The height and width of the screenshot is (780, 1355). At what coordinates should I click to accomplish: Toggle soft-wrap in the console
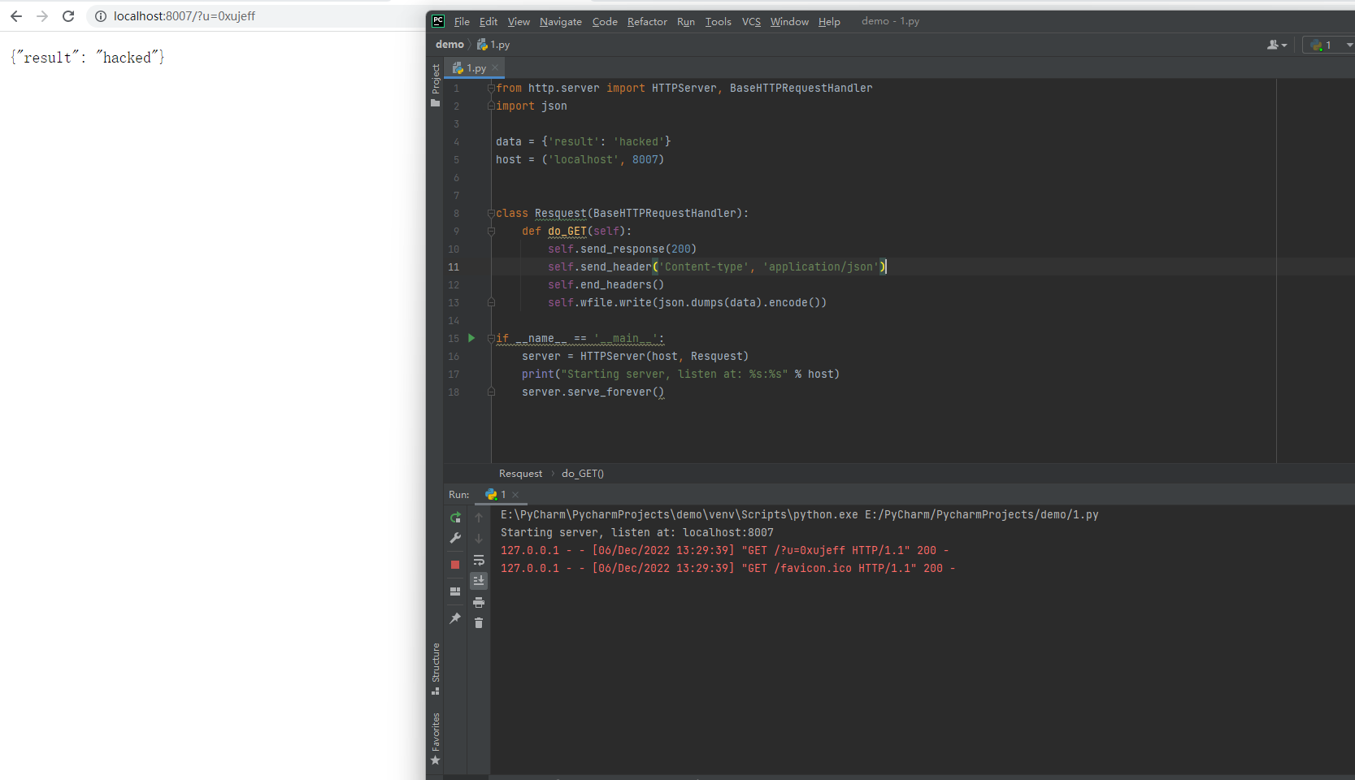pos(479,560)
